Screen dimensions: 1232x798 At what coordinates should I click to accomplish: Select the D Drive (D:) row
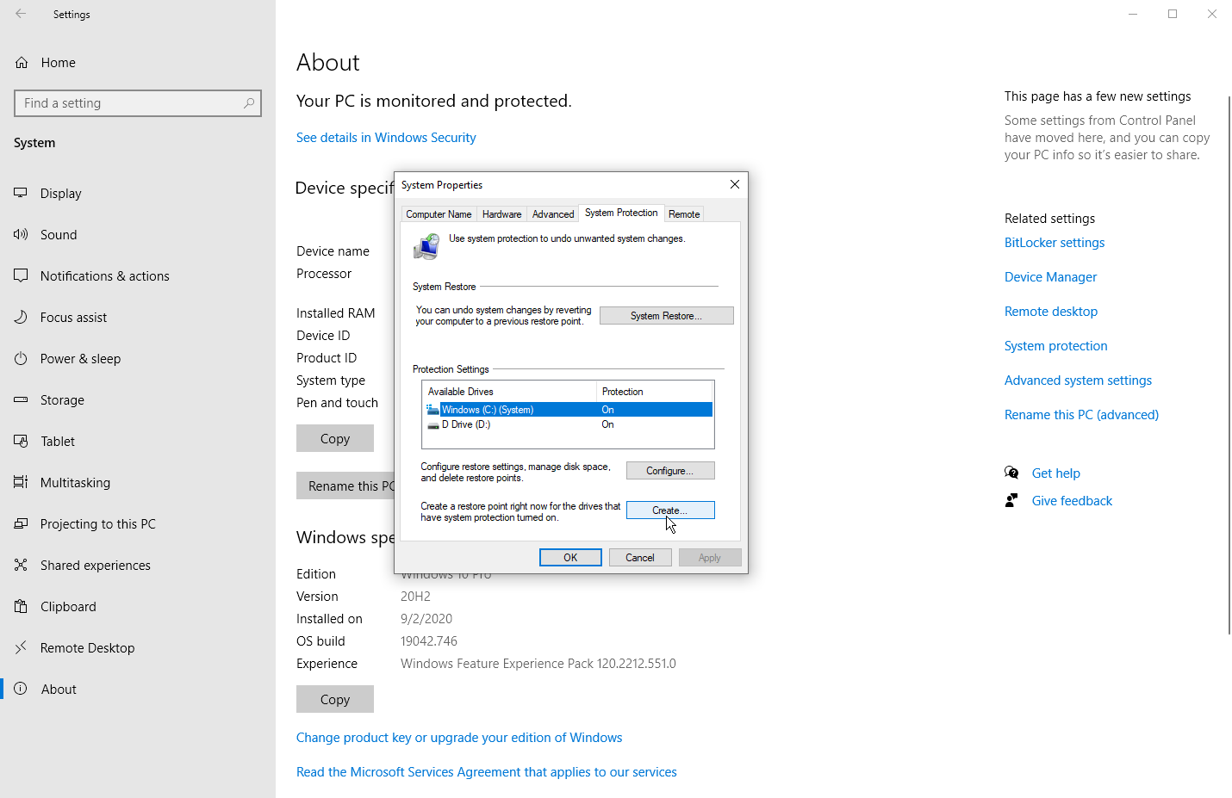569,424
